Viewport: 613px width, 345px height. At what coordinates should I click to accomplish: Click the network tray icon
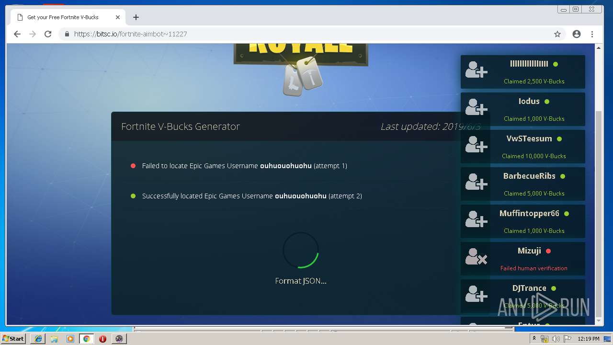click(x=545, y=339)
